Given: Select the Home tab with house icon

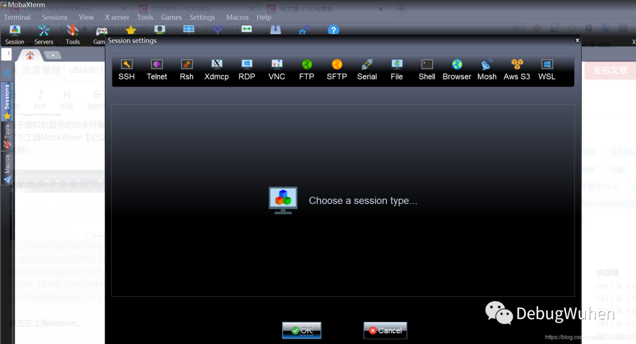Looking at the screenshot, I should pyautogui.click(x=30, y=55).
